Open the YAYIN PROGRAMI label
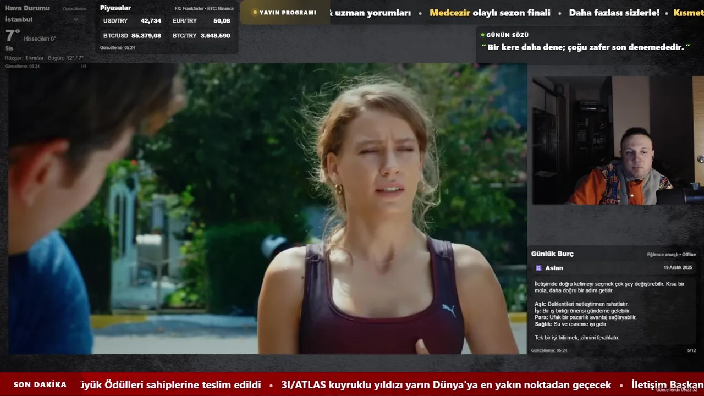The height and width of the screenshot is (396, 704). tap(288, 13)
